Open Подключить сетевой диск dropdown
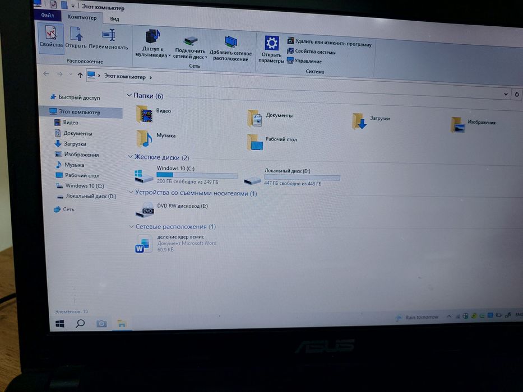 coord(190,48)
